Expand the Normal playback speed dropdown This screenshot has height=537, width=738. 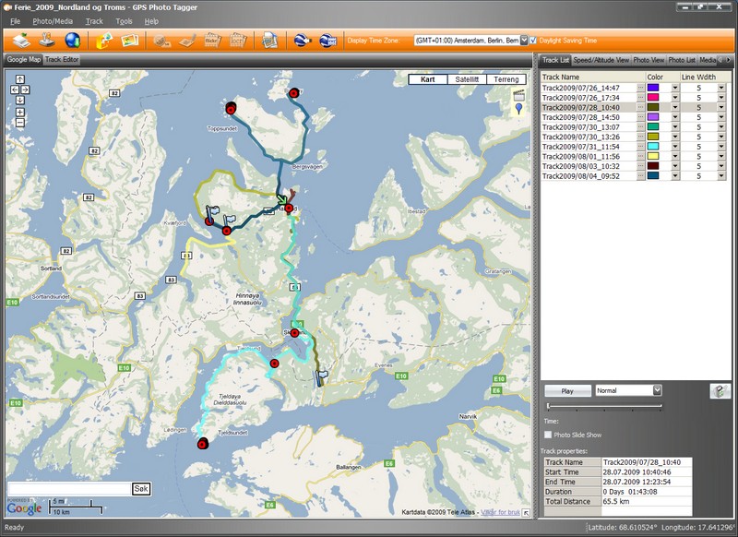[657, 390]
